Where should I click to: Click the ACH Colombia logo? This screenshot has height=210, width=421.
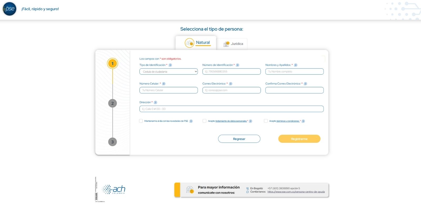point(113,189)
